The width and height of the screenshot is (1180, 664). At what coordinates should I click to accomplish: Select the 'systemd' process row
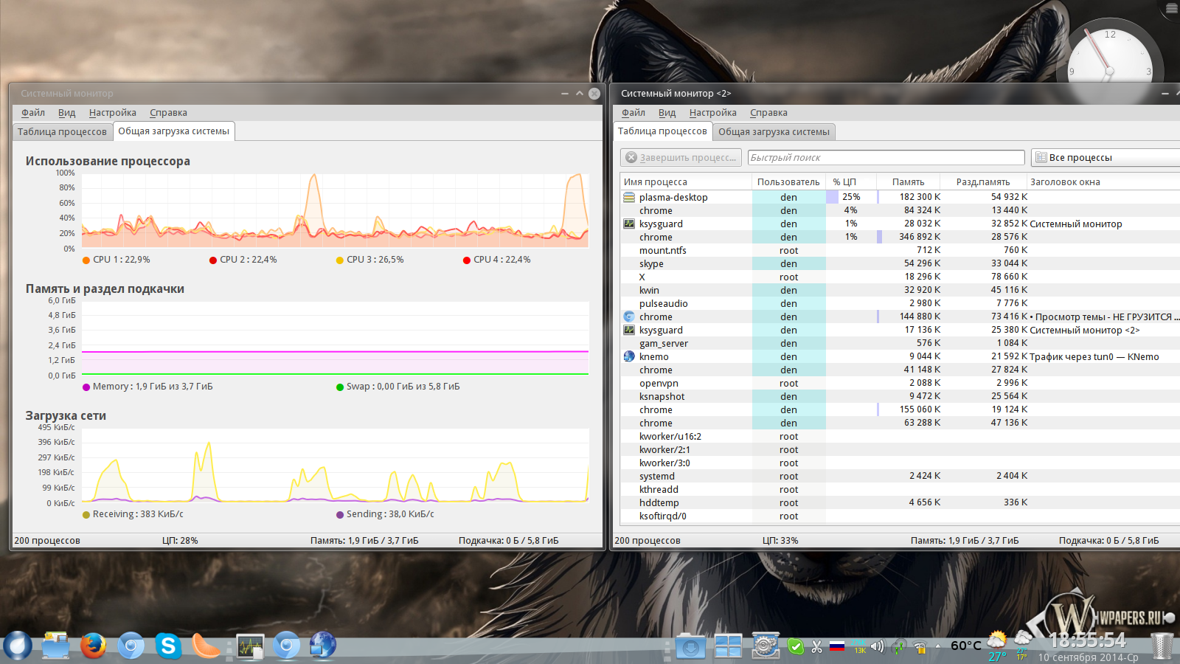tap(900, 476)
